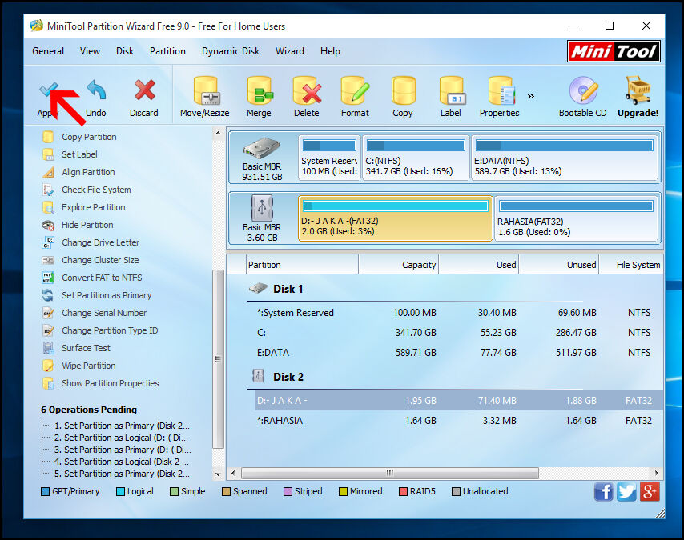Image resolution: width=684 pixels, height=540 pixels.
Task: Select the C:(NTFS) partition block
Action: point(416,158)
